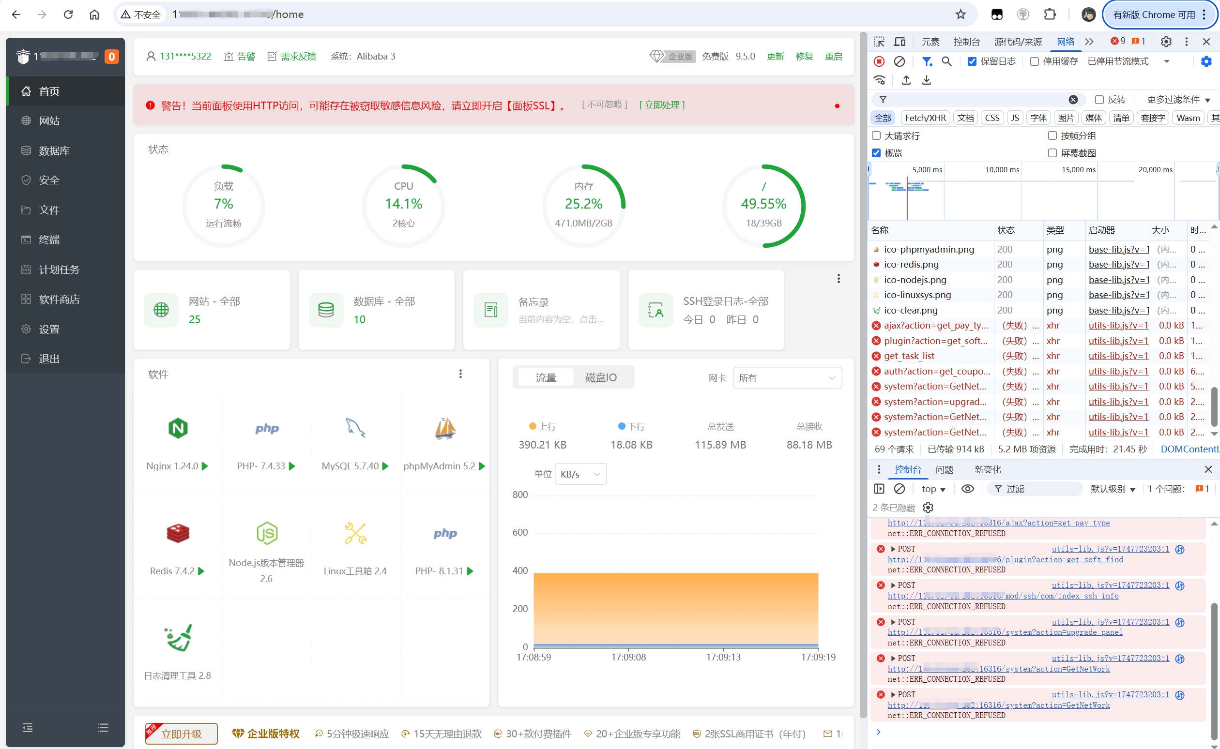The image size is (1220, 749).
Task: Open the Node.js version manager icon
Action: [x=267, y=533]
